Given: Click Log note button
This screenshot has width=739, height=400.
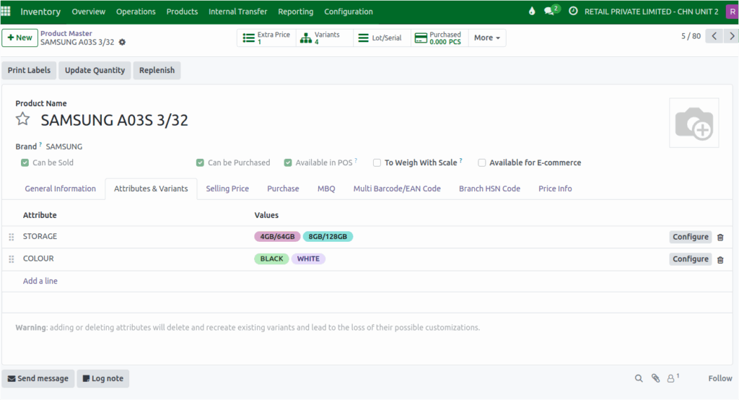Looking at the screenshot, I should tap(102, 378).
